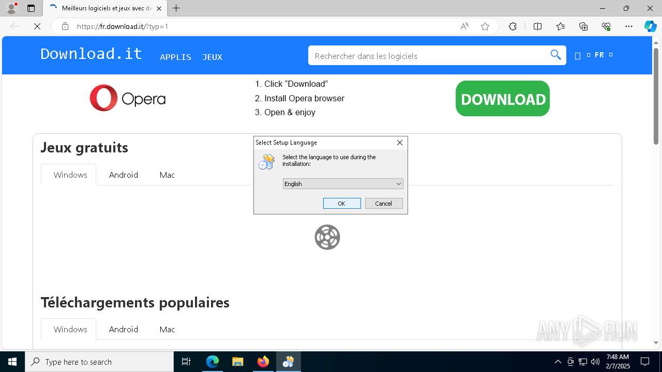Select Mac tab under Téléchargements populaires
This screenshot has height=372, width=662.
(167, 329)
